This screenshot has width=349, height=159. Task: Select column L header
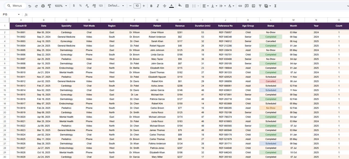point(271,20)
